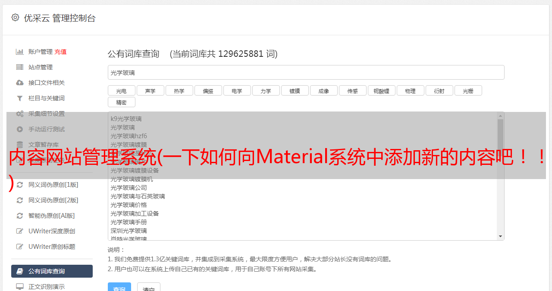Select 光学玻璃手册 in the results list

click(129, 222)
